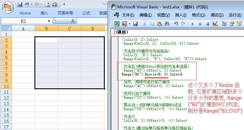The width and height of the screenshot is (244, 130).
Task: Click Insert UserForm toolbar icon
Action: [124, 24]
